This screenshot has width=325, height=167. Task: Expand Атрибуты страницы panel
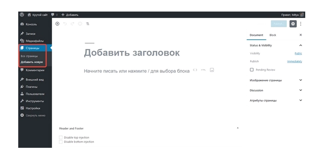(276, 100)
